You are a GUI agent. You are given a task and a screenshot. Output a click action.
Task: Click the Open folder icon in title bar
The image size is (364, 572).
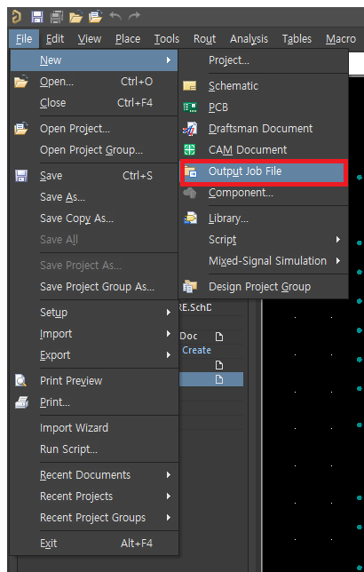point(76,17)
